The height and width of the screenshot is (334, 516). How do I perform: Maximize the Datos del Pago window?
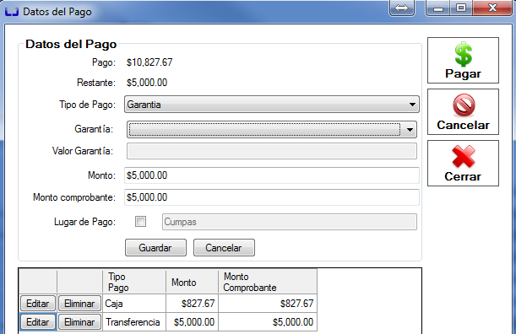(x=461, y=8)
